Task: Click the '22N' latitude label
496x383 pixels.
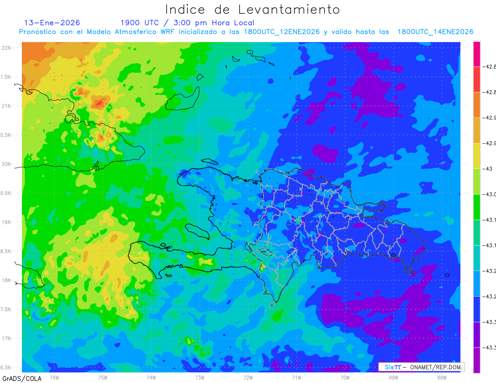Action: [7, 48]
